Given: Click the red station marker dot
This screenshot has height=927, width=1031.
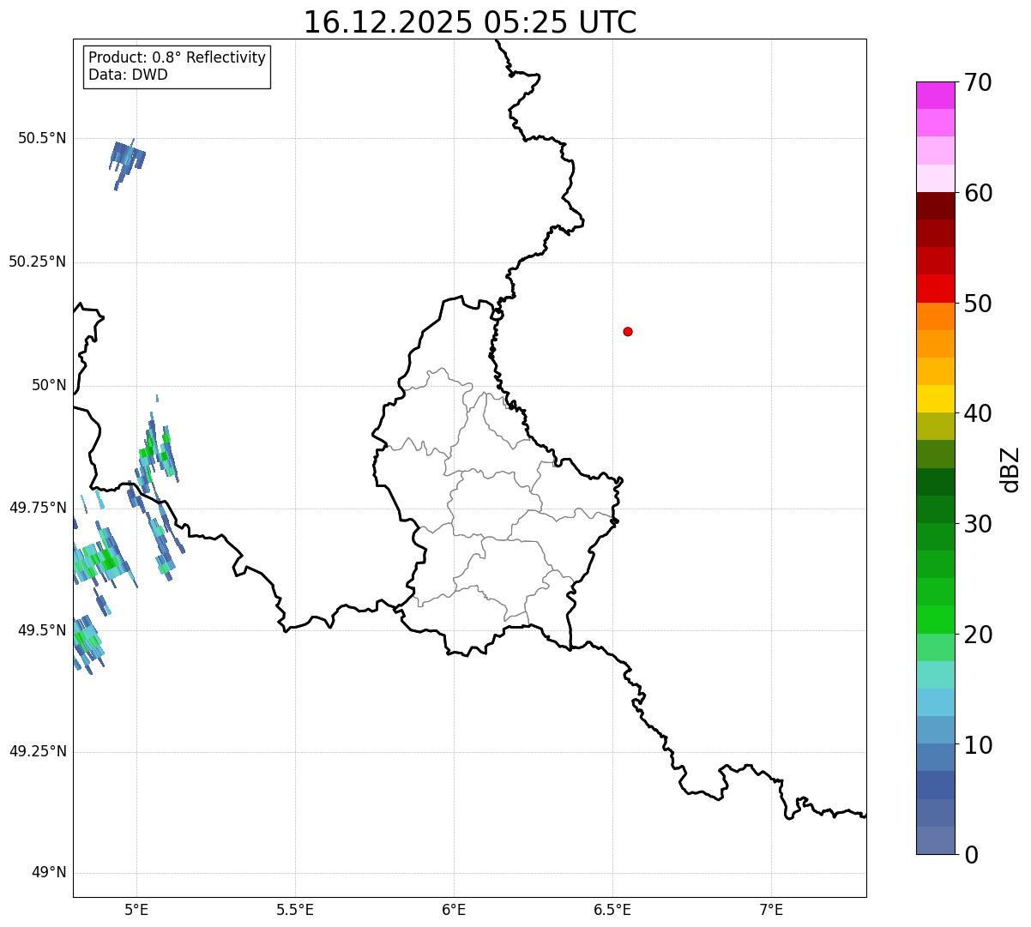Looking at the screenshot, I should pyautogui.click(x=628, y=331).
